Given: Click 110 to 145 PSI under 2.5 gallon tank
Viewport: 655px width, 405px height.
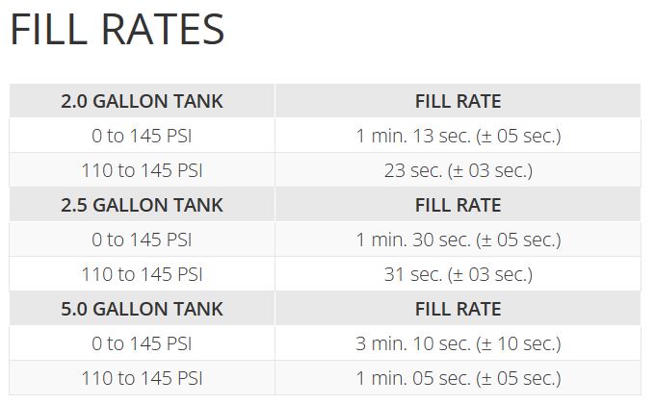Looking at the screenshot, I should point(142,274).
